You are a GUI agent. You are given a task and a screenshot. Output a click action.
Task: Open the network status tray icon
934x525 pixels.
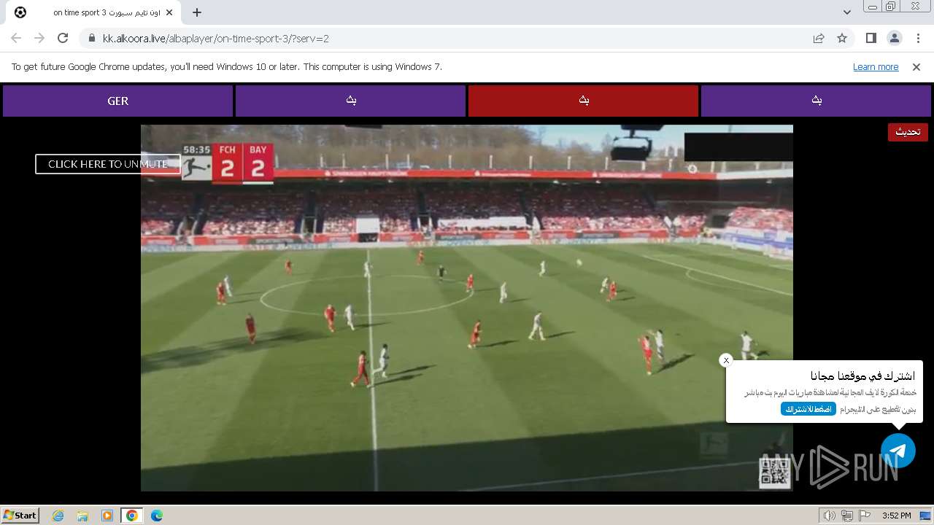[x=847, y=516]
